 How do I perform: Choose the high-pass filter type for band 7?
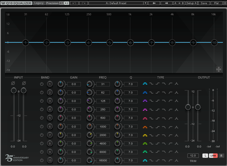170,135
